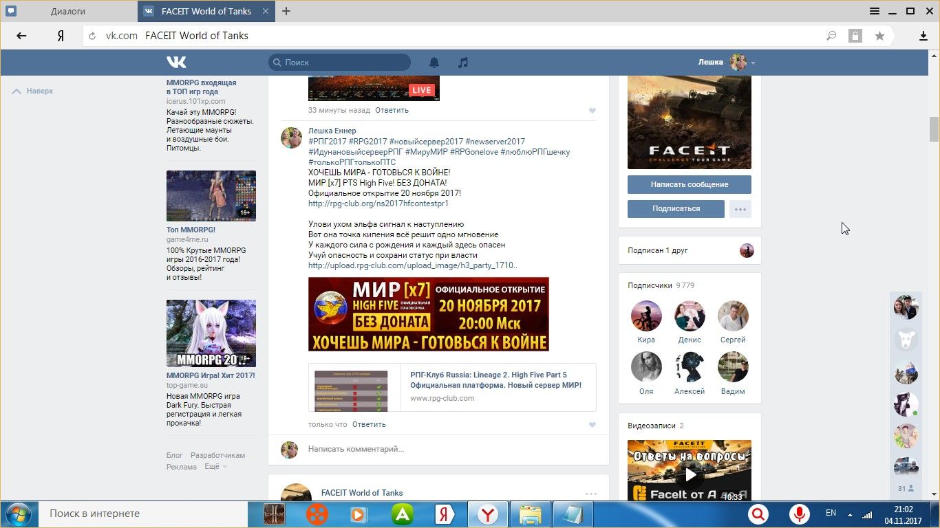The image size is (940, 528).
Task: Click the VK logo in the header
Action: click(176, 63)
